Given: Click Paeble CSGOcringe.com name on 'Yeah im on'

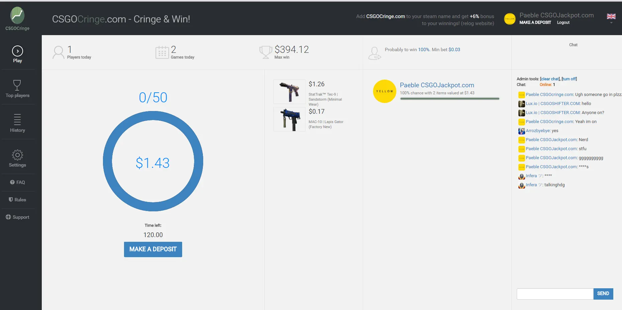Looking at the screenshot, I should 550,122.
